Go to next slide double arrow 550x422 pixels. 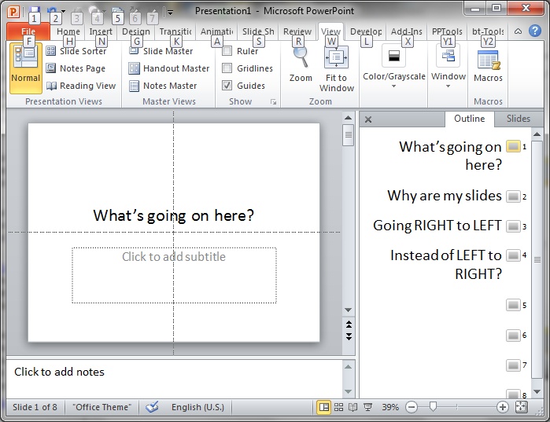(349, 336)
